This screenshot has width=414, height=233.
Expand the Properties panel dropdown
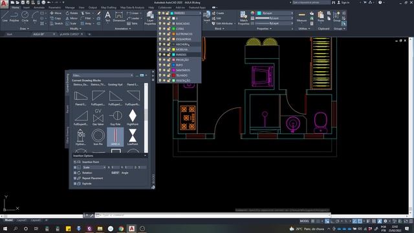point(264,28)
